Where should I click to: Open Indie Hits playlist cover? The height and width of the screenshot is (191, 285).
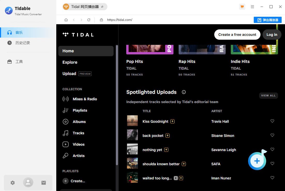tap(254, 49)
